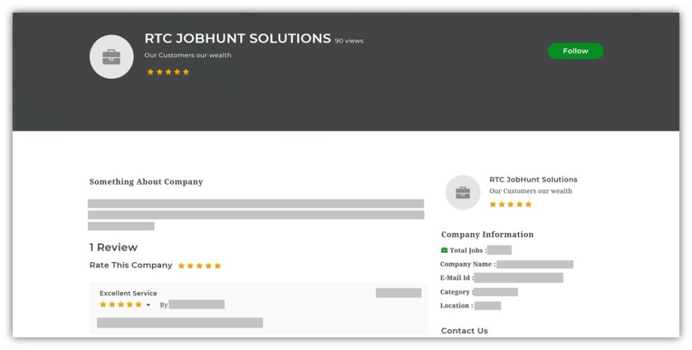Screen dimensions: 692x350
Task: Click the briefcase logo in the dark header
Action: point(112,57)
